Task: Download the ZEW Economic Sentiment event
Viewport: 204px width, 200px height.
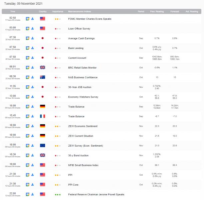Action: pyautogui.click(x=33, y=126)
